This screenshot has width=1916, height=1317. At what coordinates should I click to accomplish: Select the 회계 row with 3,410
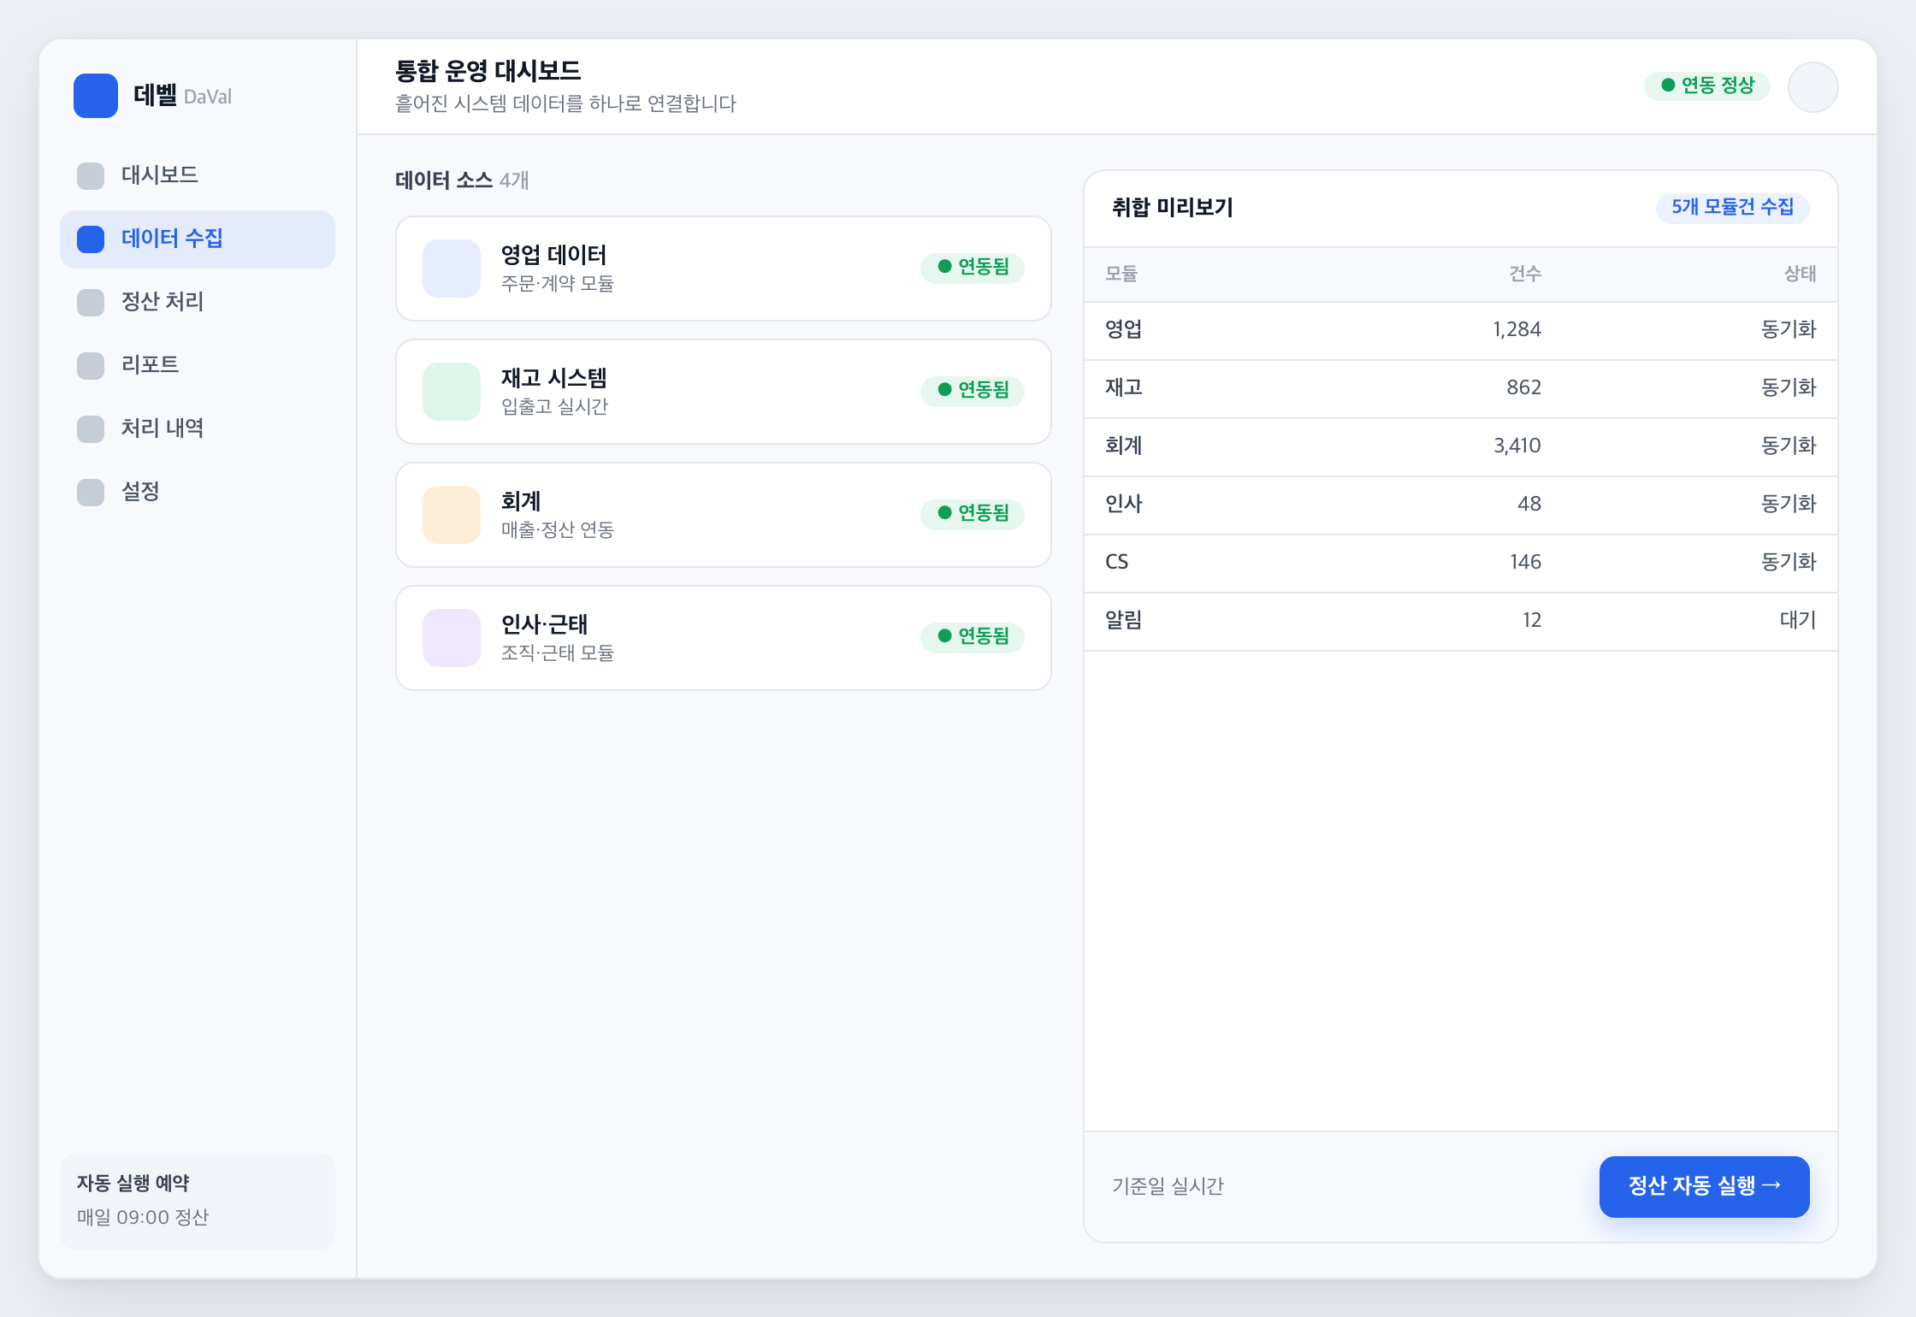point(1460,446)
